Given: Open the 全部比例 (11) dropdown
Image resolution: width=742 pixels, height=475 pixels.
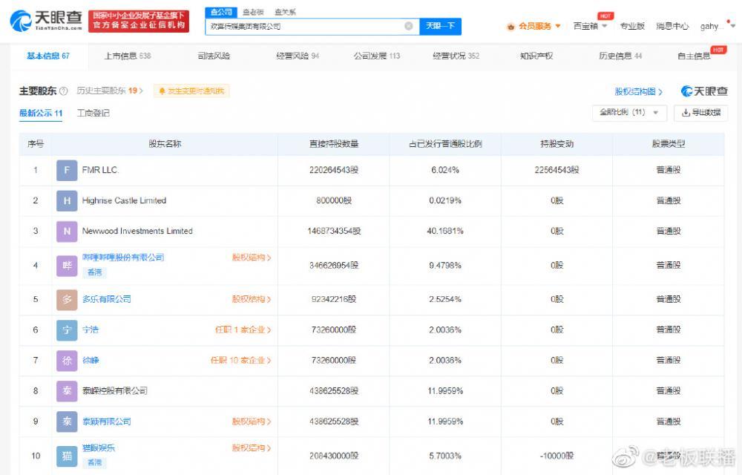Looking at the screenshot, I should 629,113.
